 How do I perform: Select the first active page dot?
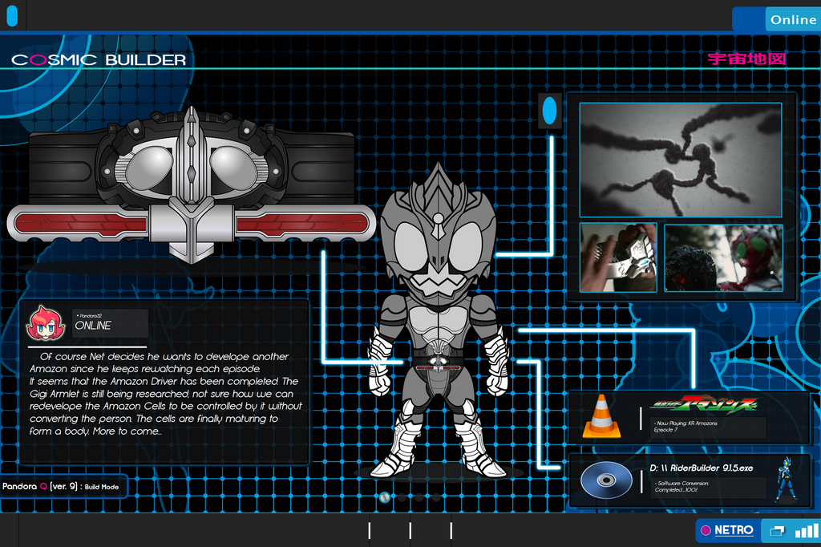point(384,497)
